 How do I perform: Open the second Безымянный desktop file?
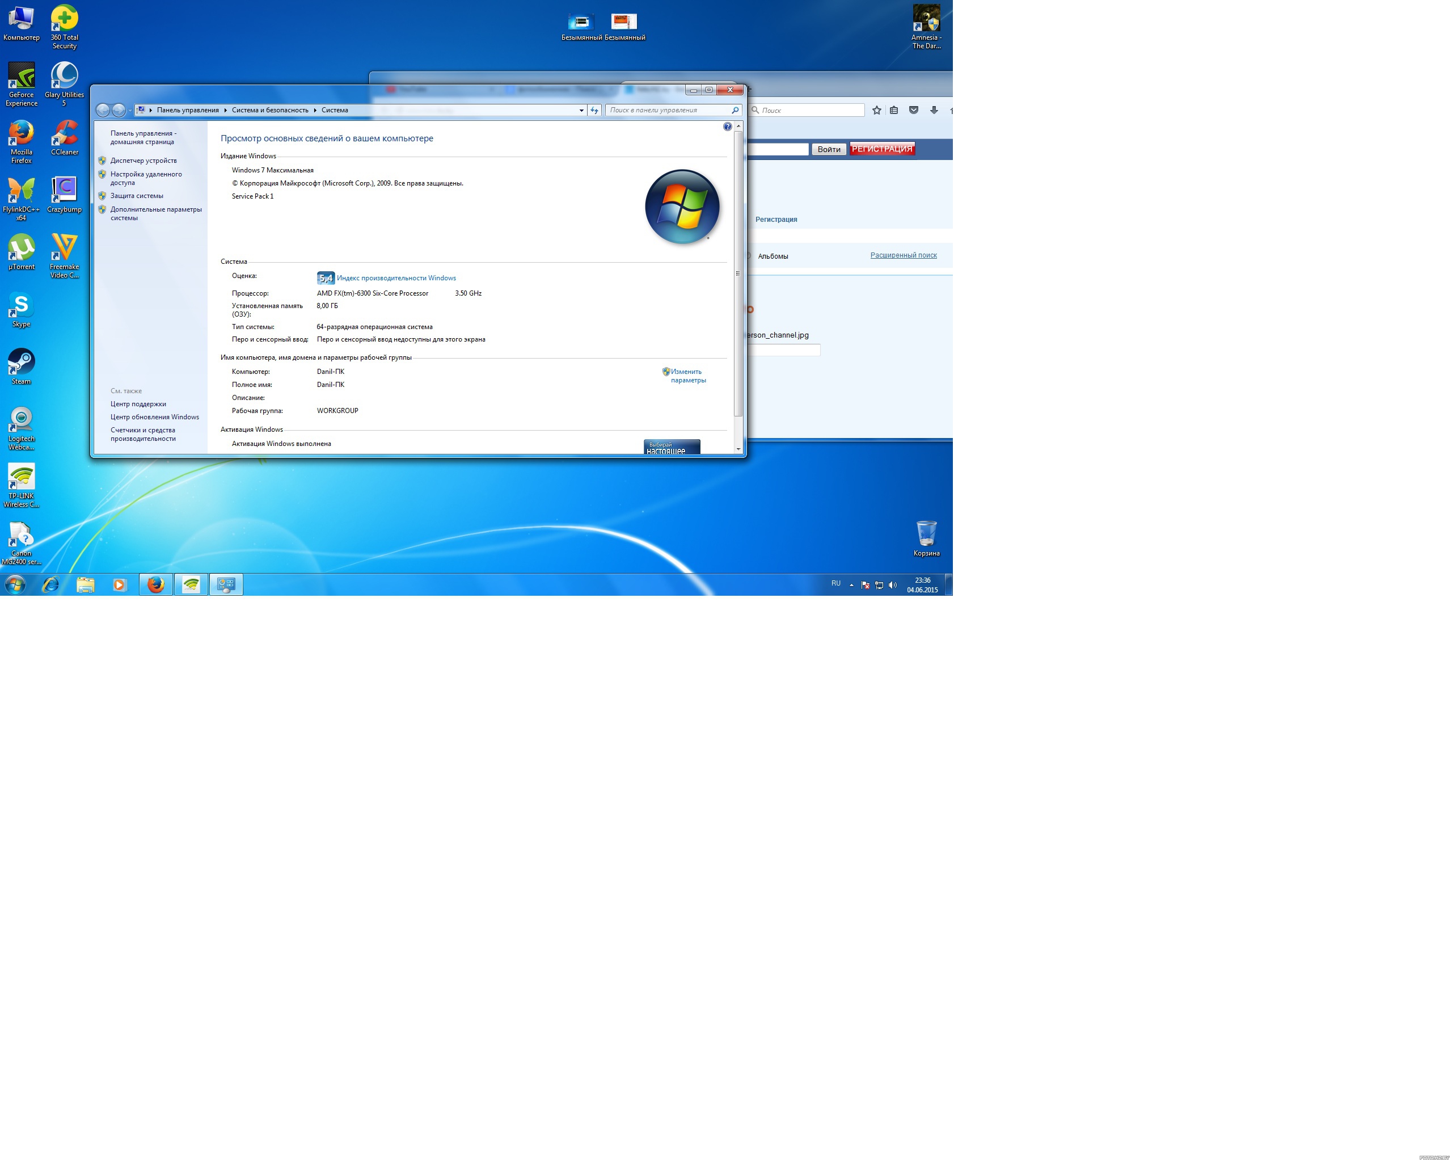[624, 27]
